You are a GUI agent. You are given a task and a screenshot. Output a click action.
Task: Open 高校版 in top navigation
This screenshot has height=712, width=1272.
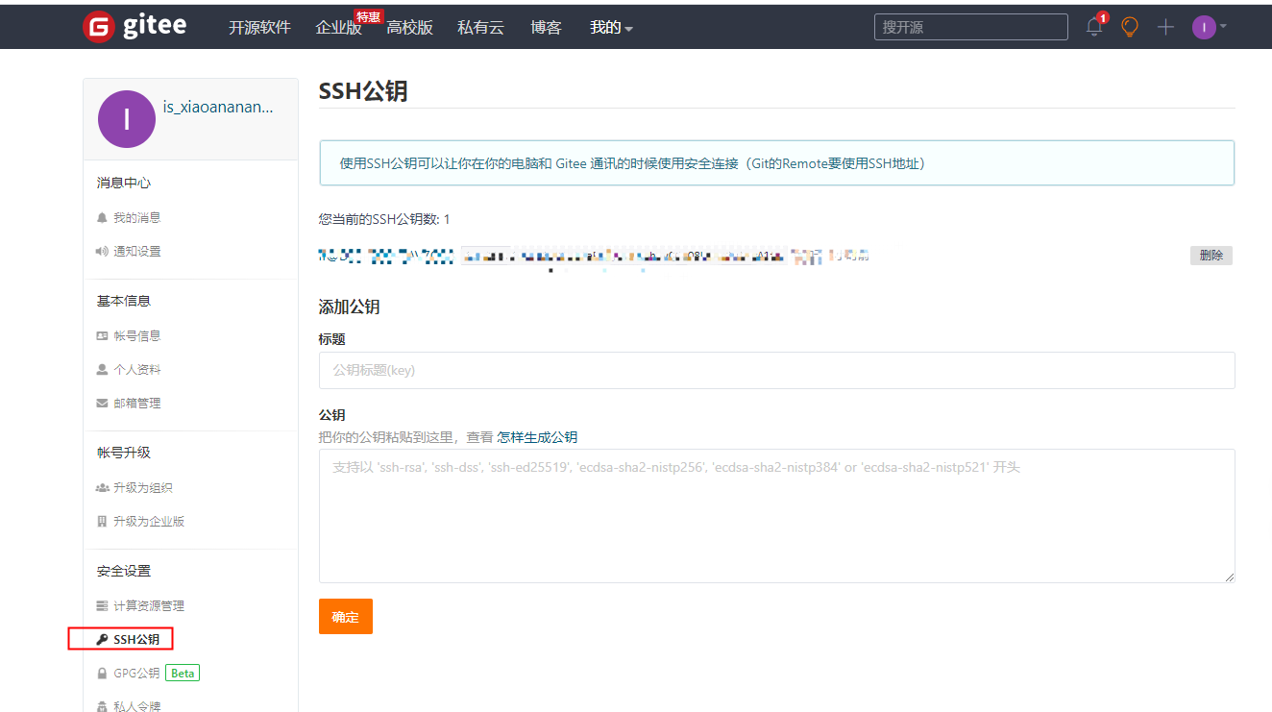click(x=409, y=28)
